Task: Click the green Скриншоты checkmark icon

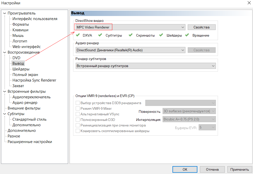Action: point(131,35)
